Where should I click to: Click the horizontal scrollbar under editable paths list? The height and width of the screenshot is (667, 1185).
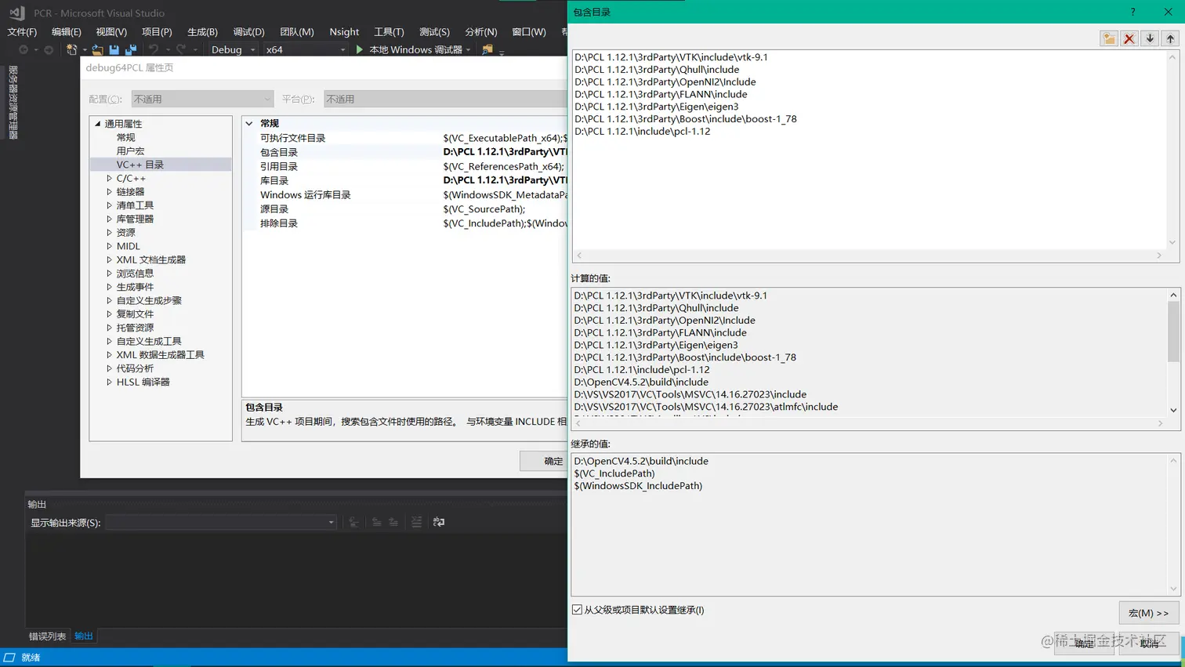pyautogui.click(x=869, y=256)
